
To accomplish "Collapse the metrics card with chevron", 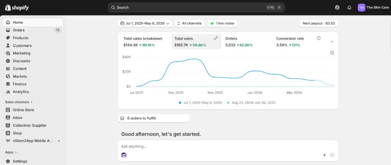I will click(x=332, y=42).
